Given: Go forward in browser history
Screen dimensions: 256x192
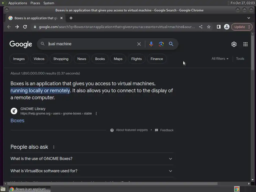Looking at the screenshot, I should tap(17, 27).
